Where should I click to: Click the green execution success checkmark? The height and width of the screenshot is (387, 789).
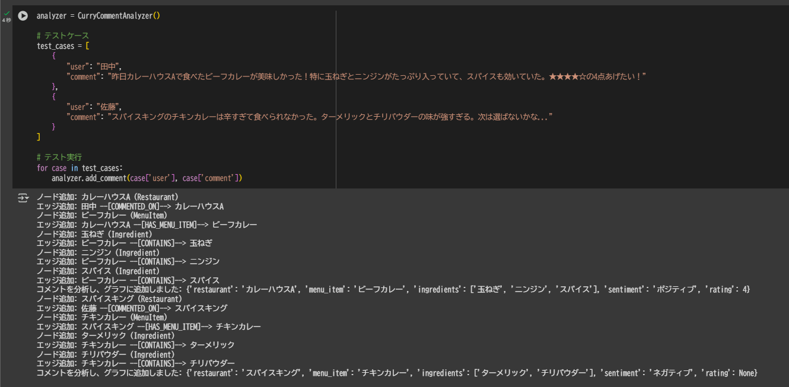pyautogui.click(x=6, y=13)
